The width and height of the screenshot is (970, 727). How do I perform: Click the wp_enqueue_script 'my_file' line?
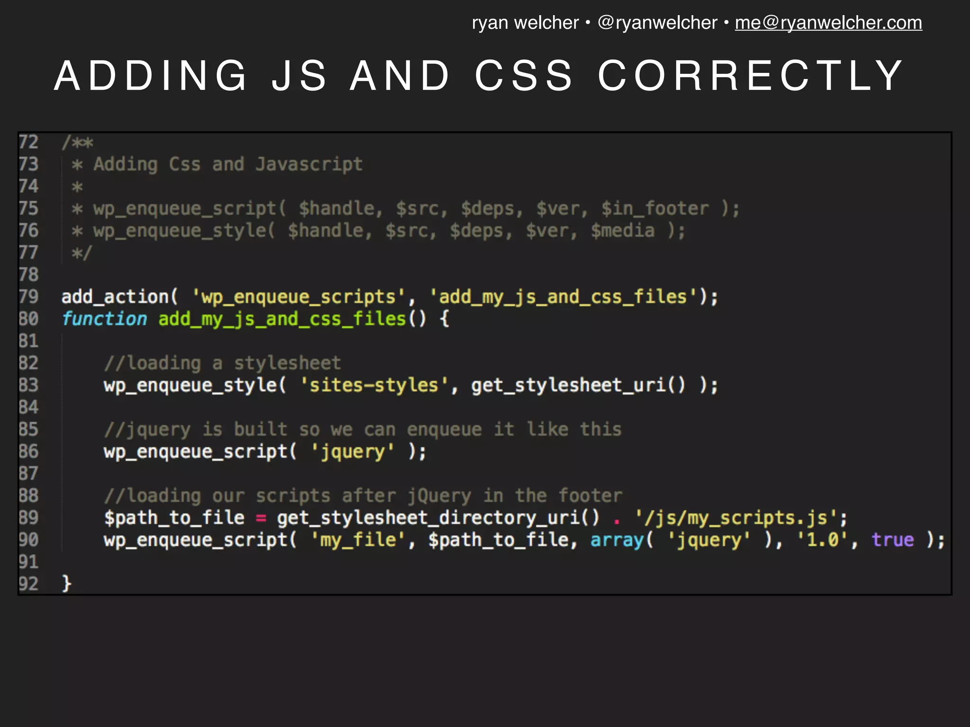click(x=525, y=540)
